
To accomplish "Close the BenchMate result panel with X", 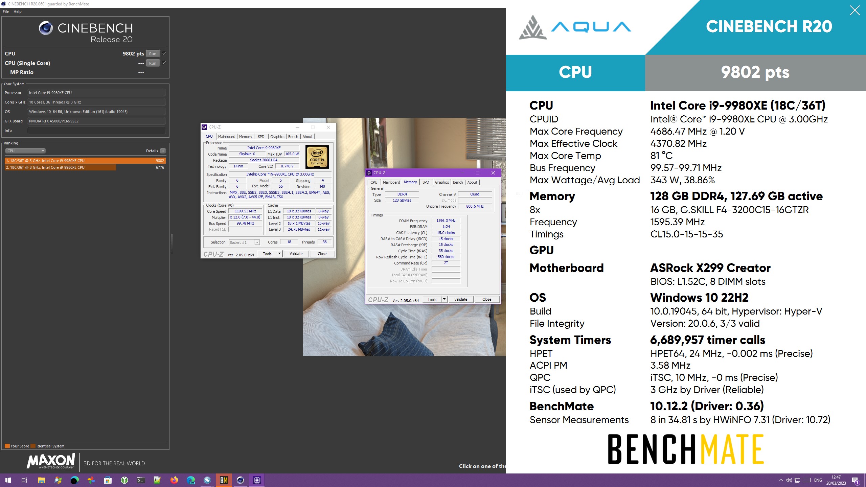I will point(855,10).
